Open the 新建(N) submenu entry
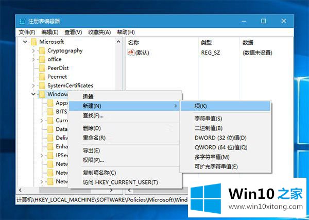The height and width of the screenshot is (220, 309). pos(125,106)
